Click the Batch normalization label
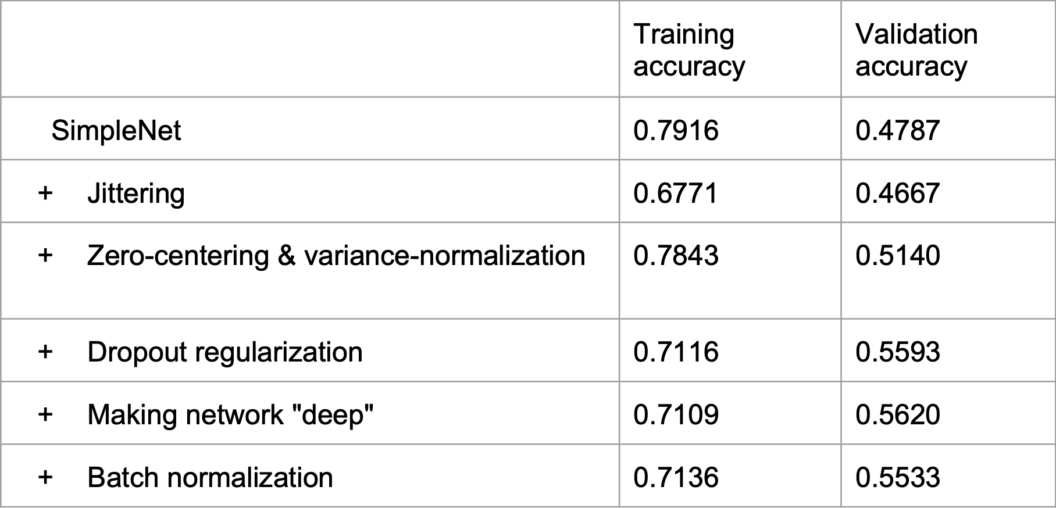Viewport: 1056px width, 508px height. (x=210, y=478)
